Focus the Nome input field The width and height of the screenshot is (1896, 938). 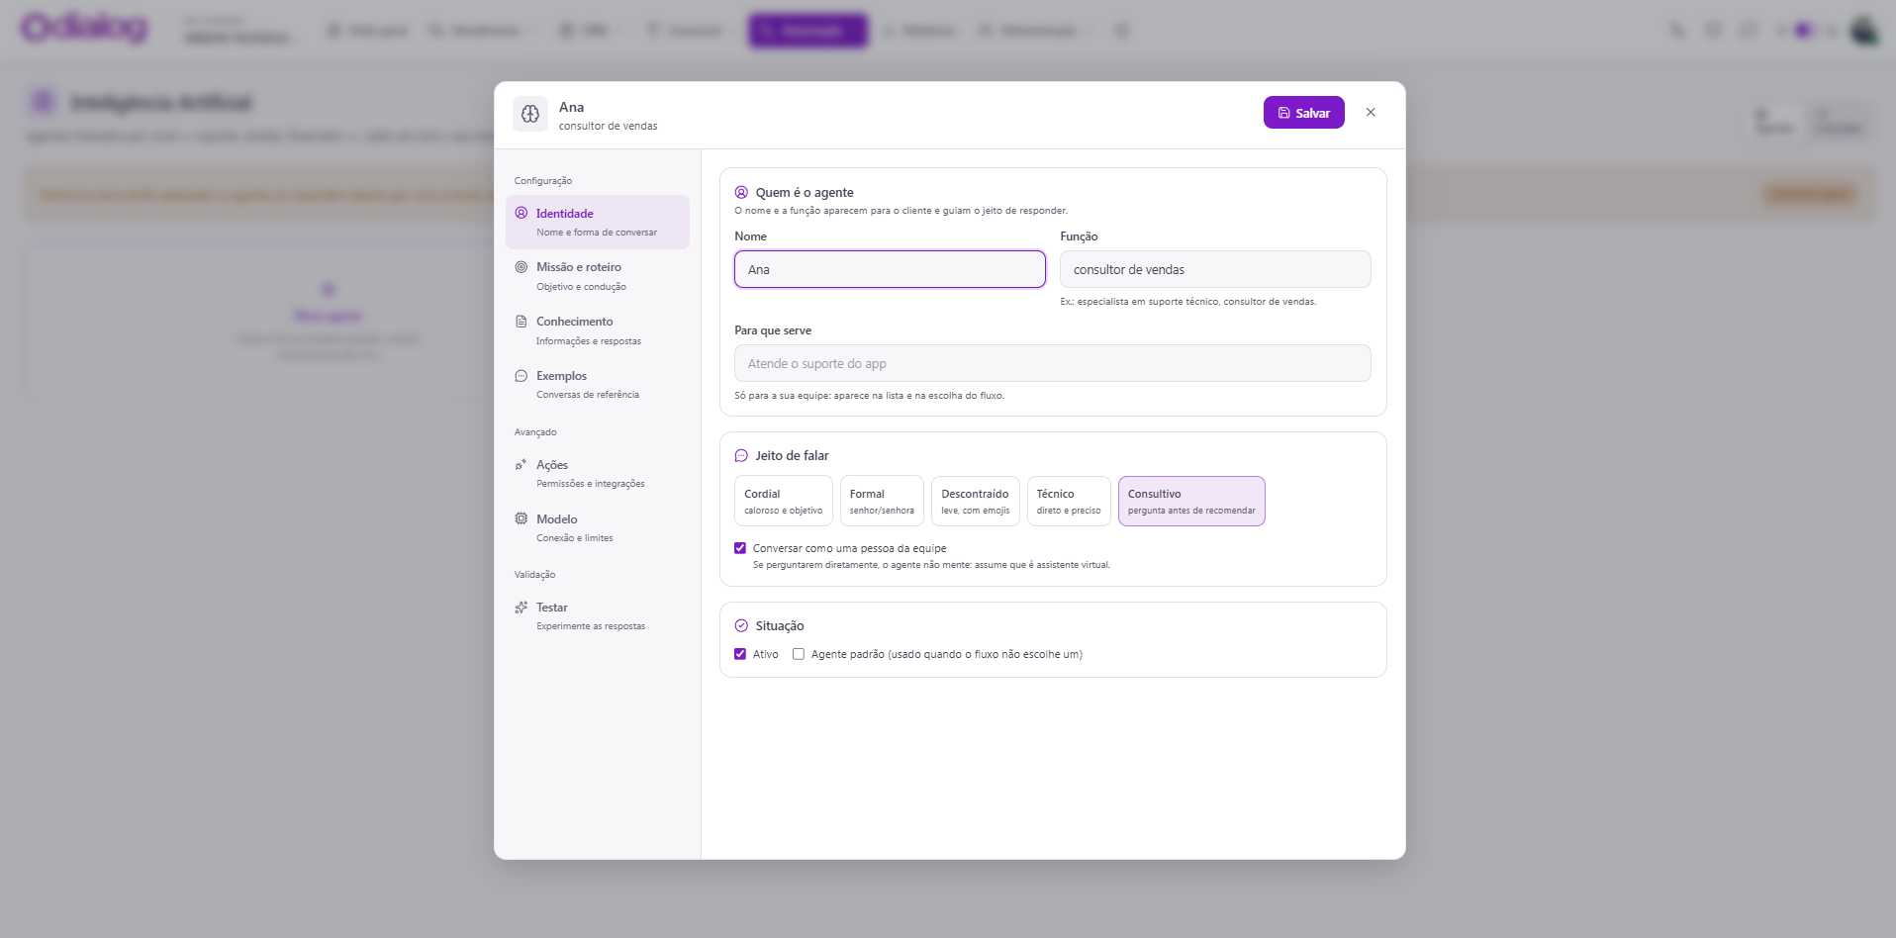click(890, 269)
